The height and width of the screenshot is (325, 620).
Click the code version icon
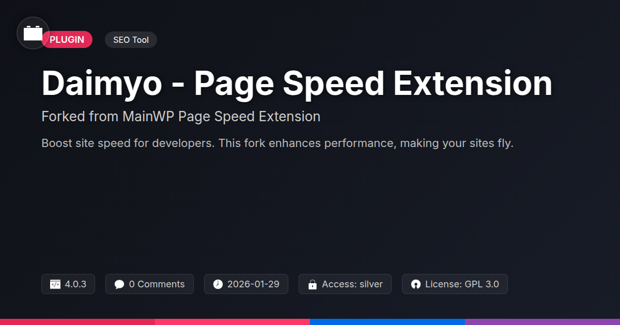[x=55, y=284]
